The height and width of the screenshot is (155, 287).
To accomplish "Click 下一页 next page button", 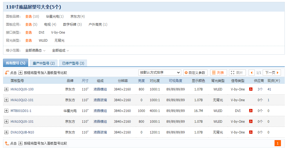I will click(x=272, y=73).
